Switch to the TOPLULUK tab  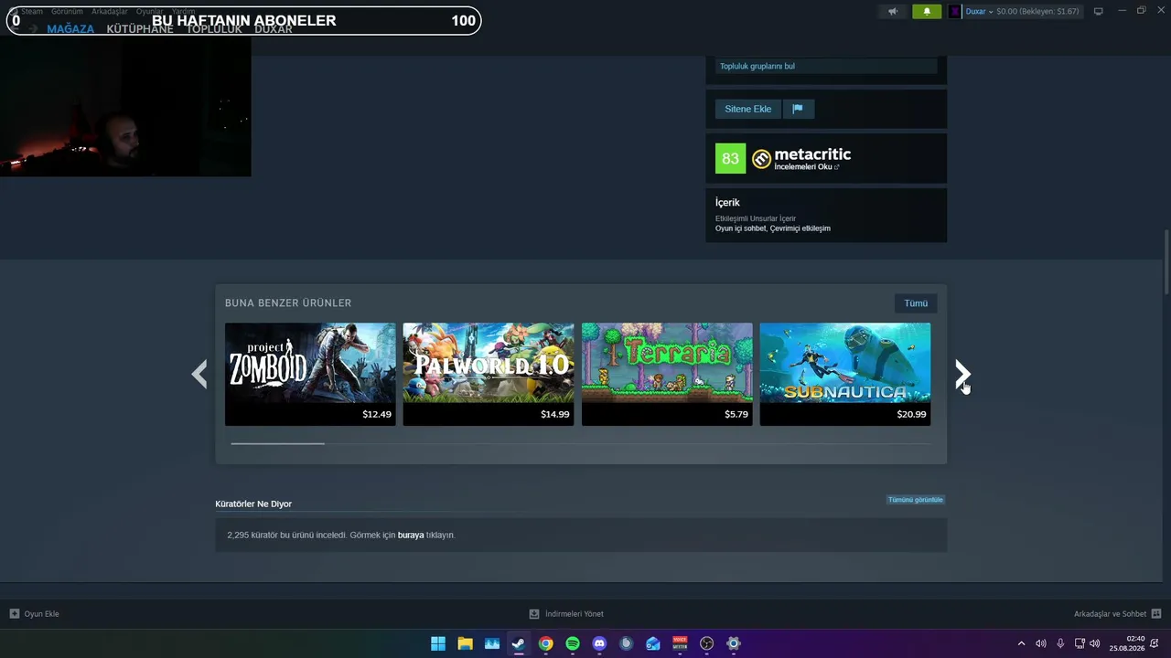pos(214,28)
